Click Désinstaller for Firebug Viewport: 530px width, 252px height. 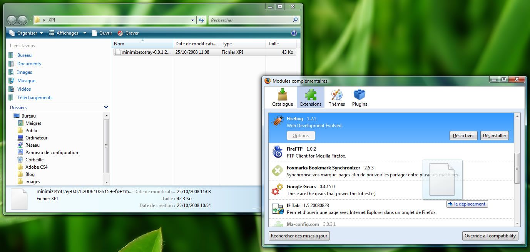495,136
